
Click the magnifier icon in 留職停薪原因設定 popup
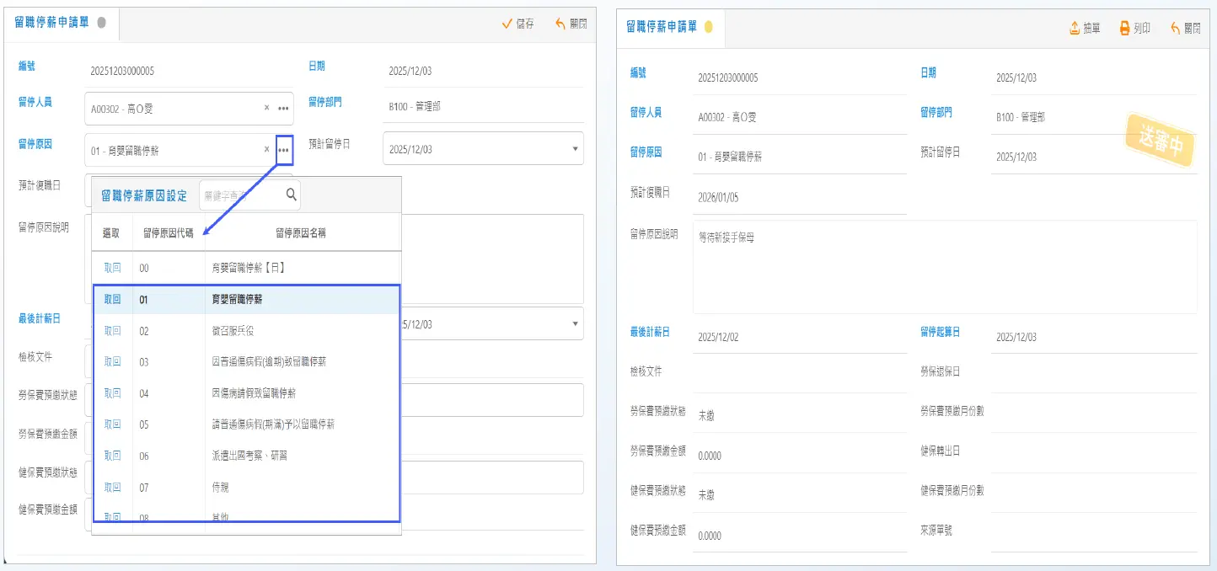coord(292,195)
